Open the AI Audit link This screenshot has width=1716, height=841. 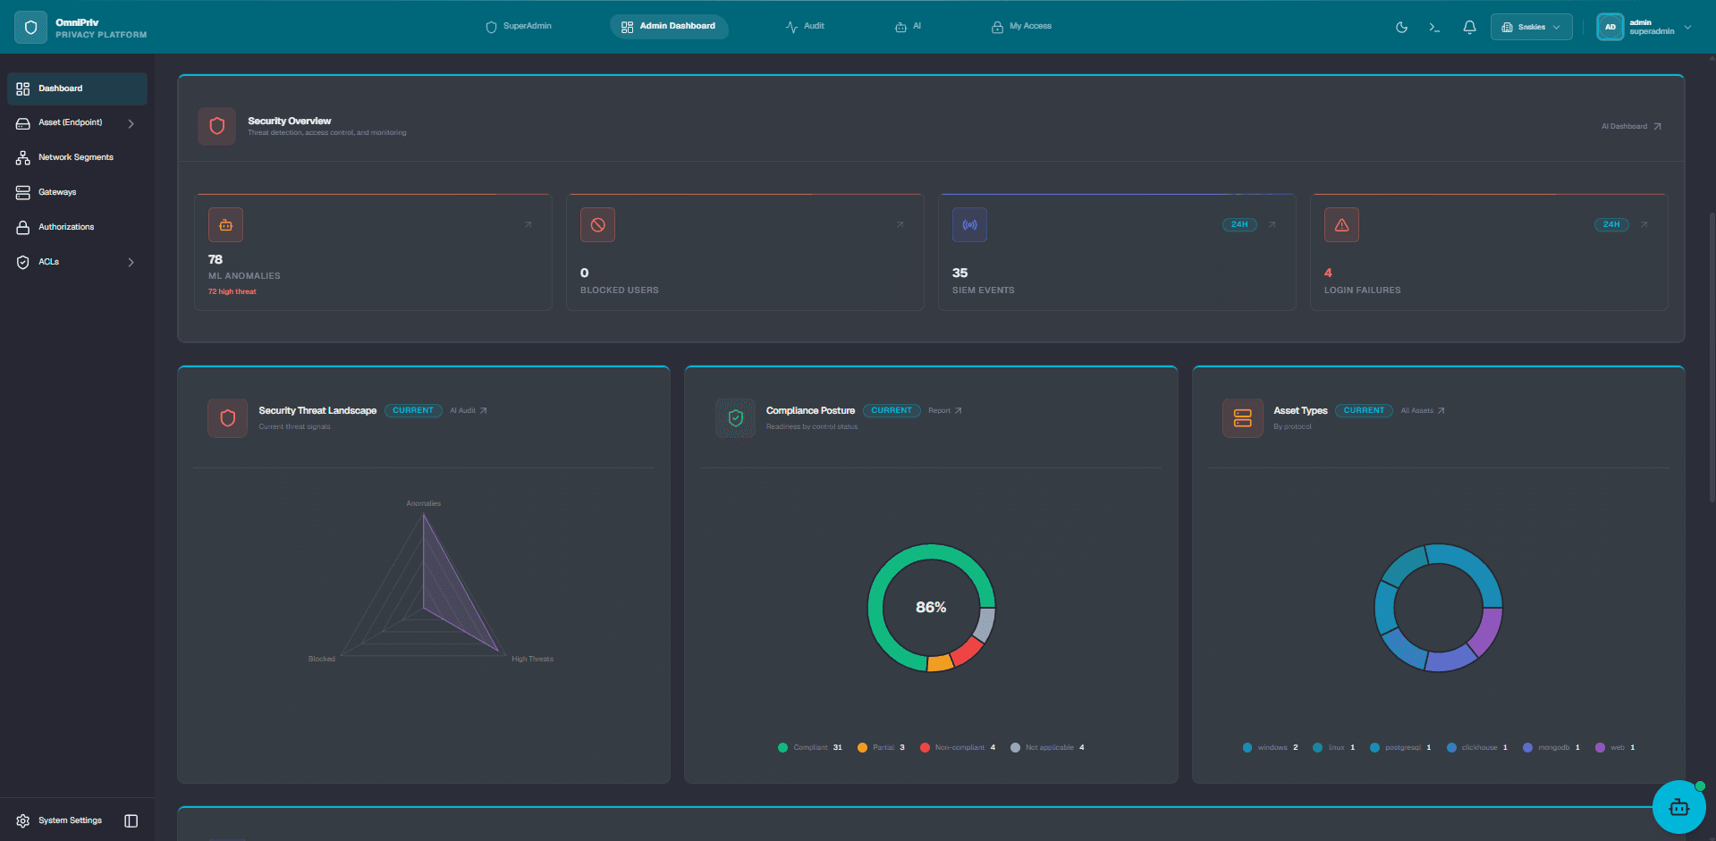(469, 410)
